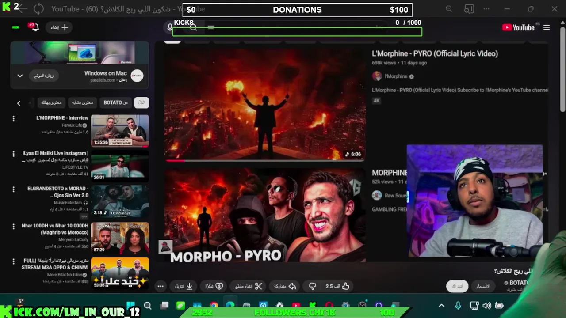The height and width of the screenshot is (318, 566).
Task: Like the video (2.5 ألف)
Action: (338, 286)
